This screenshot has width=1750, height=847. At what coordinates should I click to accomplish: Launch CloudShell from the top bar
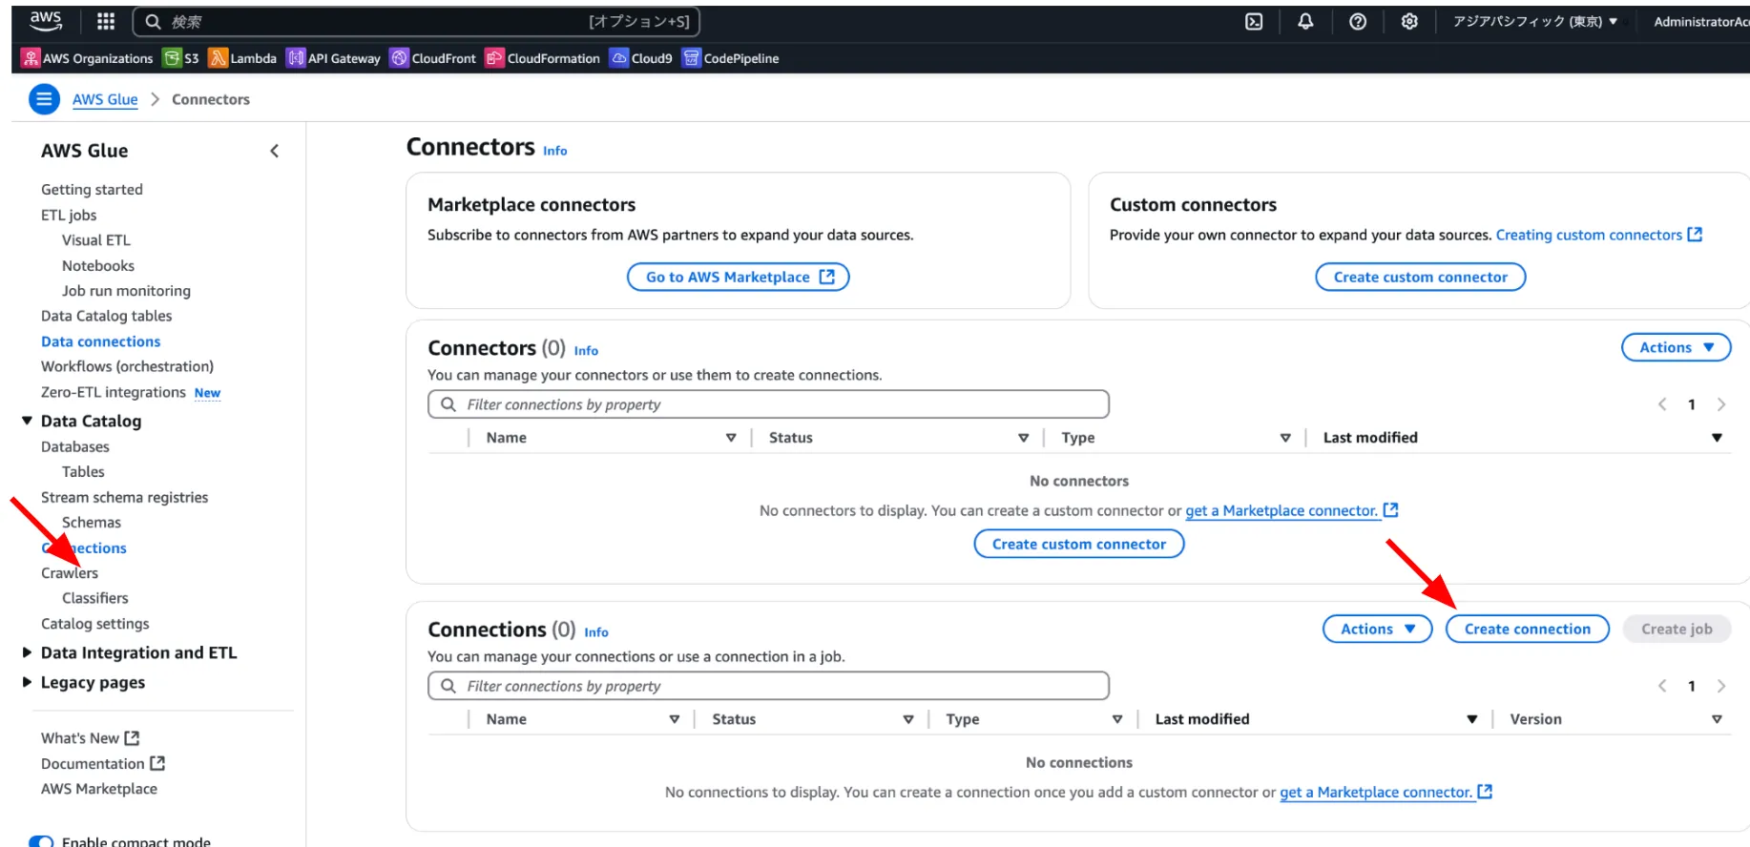(1254, 21)
